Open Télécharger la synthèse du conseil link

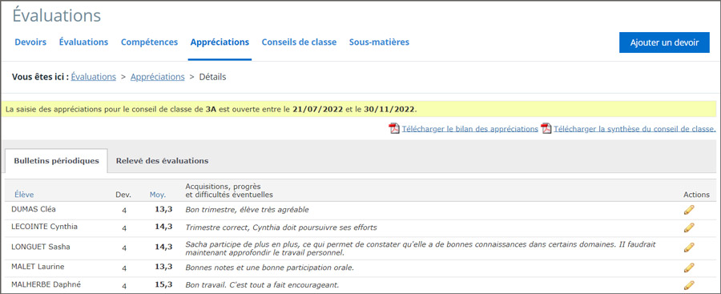click(634, 129)
